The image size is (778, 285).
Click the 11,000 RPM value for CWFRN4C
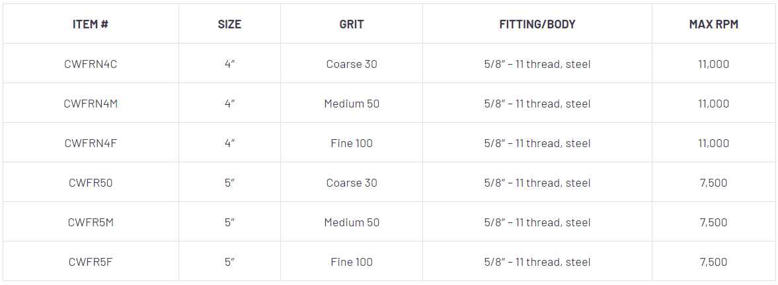pyautogui.click(x=713, y=64)
